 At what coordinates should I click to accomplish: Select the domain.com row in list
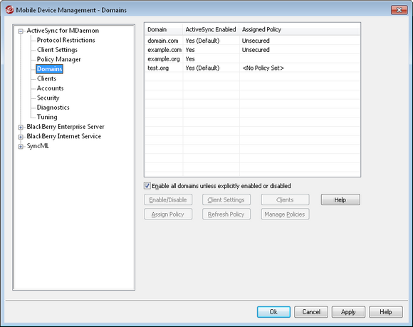252,41
